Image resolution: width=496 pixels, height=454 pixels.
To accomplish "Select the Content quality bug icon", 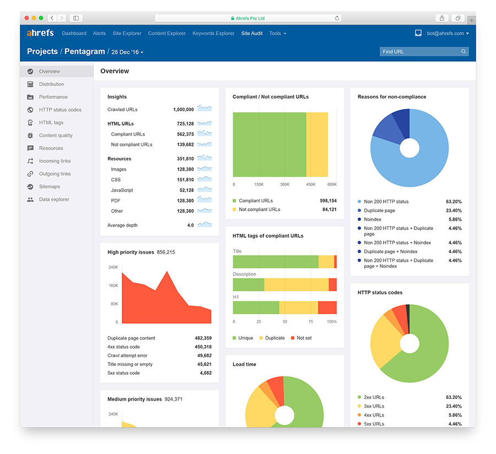I will click(30, 135).
